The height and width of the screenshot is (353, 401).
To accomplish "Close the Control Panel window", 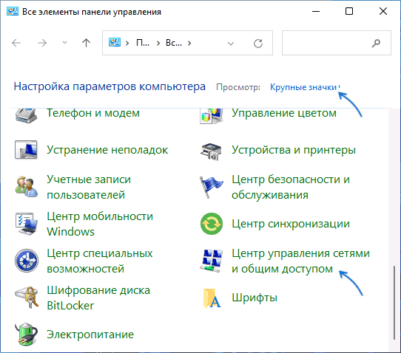I will click(383, 11).
